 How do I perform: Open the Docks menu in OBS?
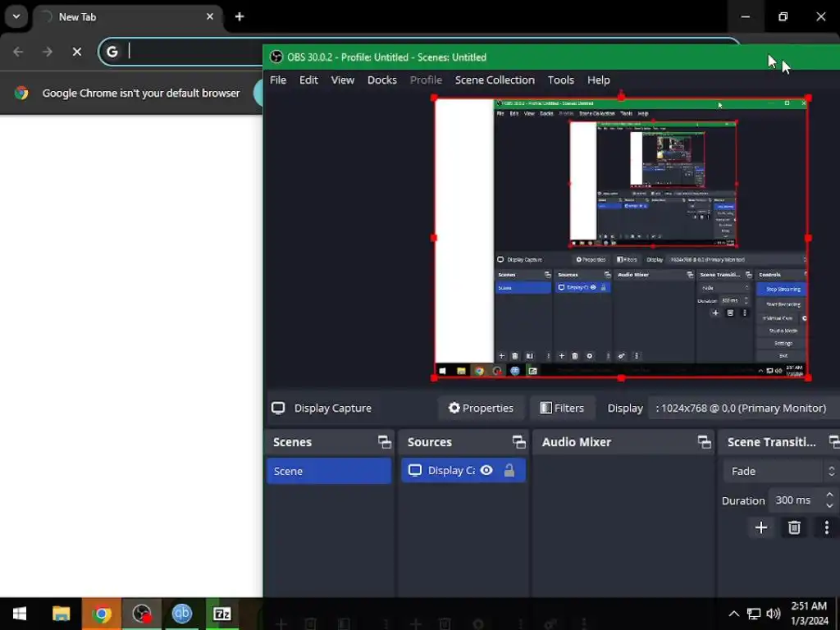click(x=382, y=80)
